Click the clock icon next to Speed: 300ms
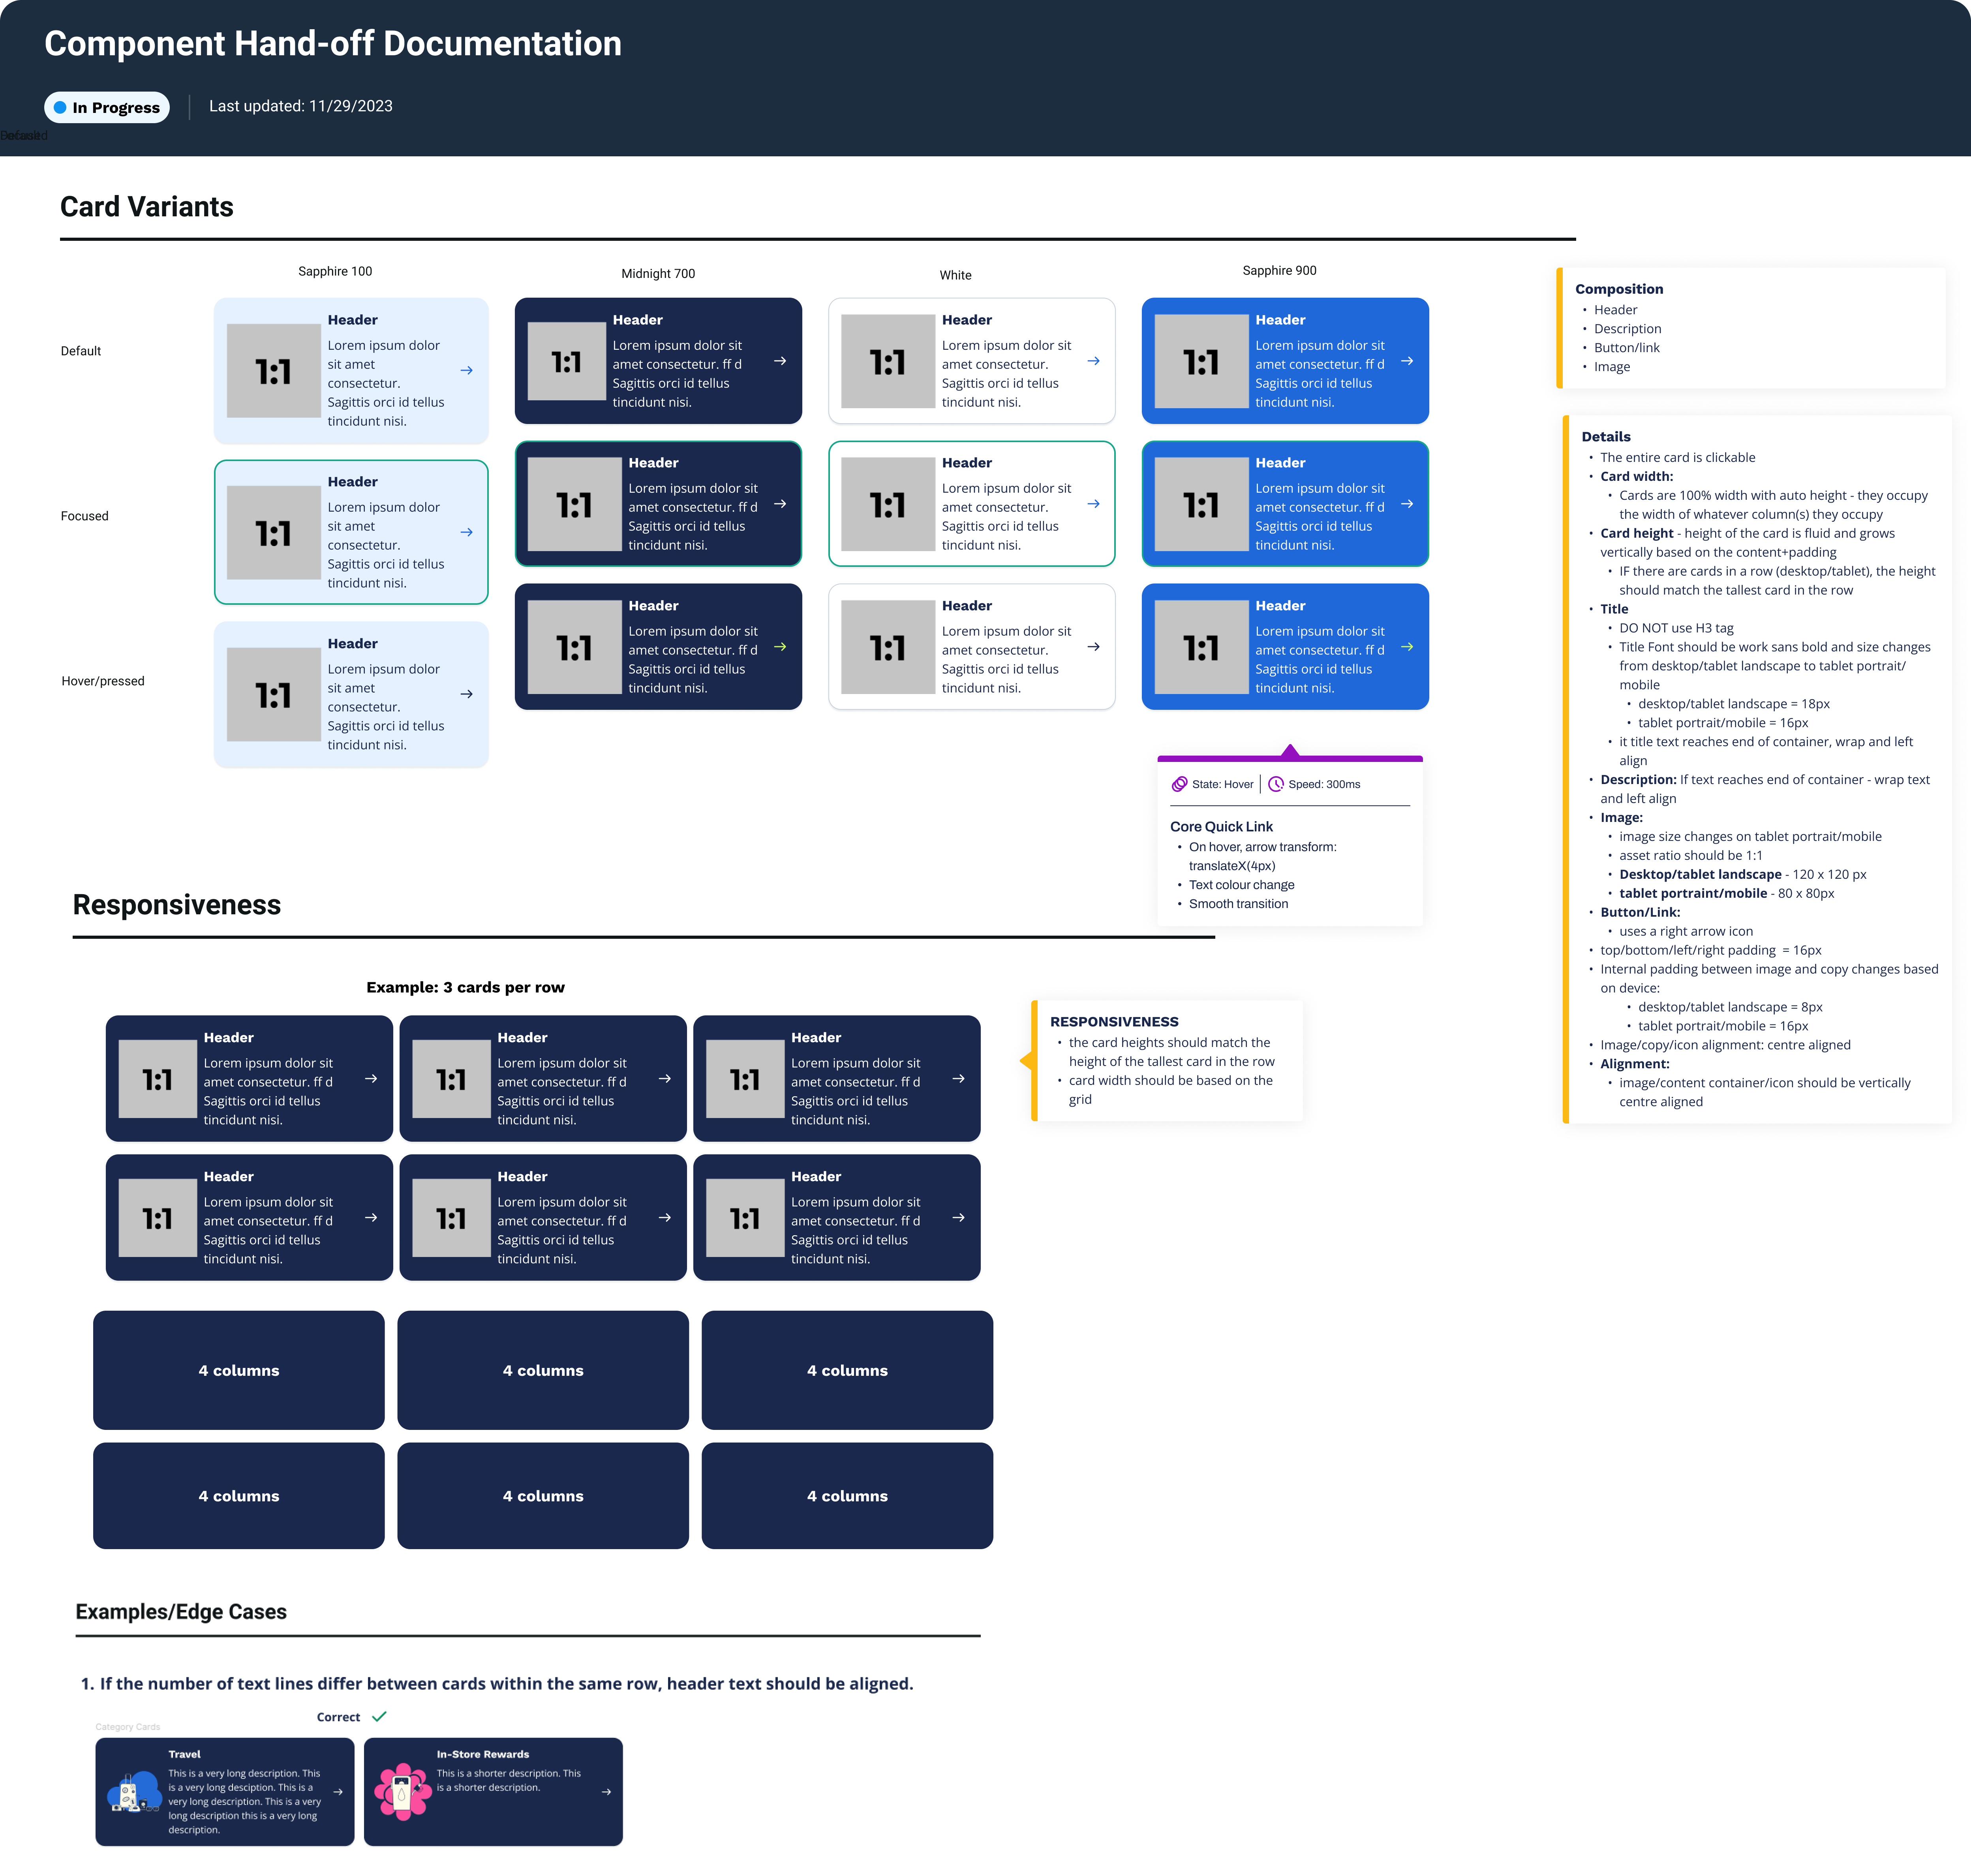1971x1876 pixels. point(1276,784)
